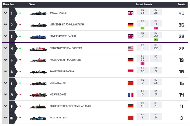The height and width of the screenshot is (126, 190).
Task: Click red down arrow in Nissan e.dams row
Action: pyautogui.click(x=20, y=94)
